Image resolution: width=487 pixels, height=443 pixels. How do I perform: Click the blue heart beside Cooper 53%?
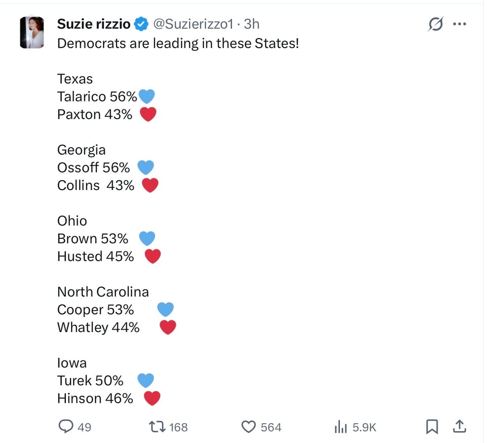(x=165, y=309)
